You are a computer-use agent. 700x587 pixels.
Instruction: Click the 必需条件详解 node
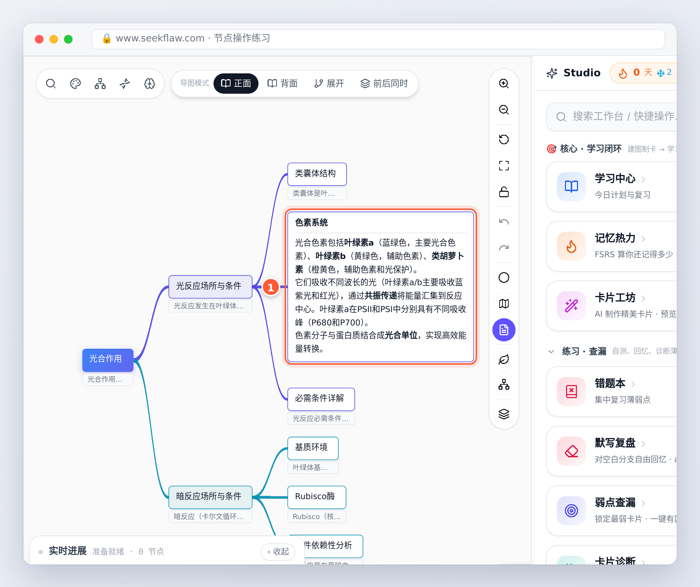(321, 399)
